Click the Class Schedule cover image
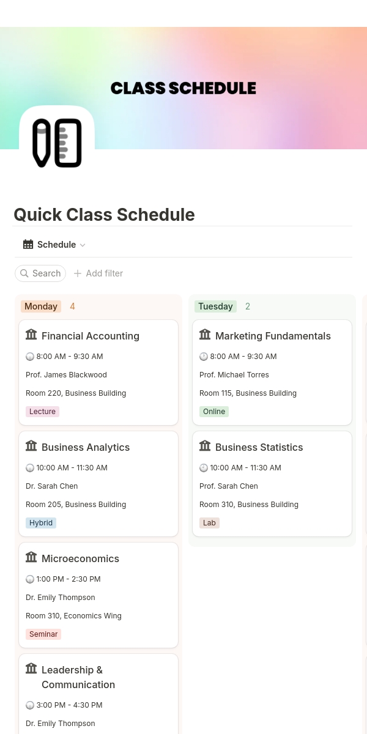Image resolution: width=367 pixels, height=734 pixels. tap(183, 88)
